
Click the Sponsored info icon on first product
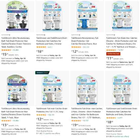[9, 35]
